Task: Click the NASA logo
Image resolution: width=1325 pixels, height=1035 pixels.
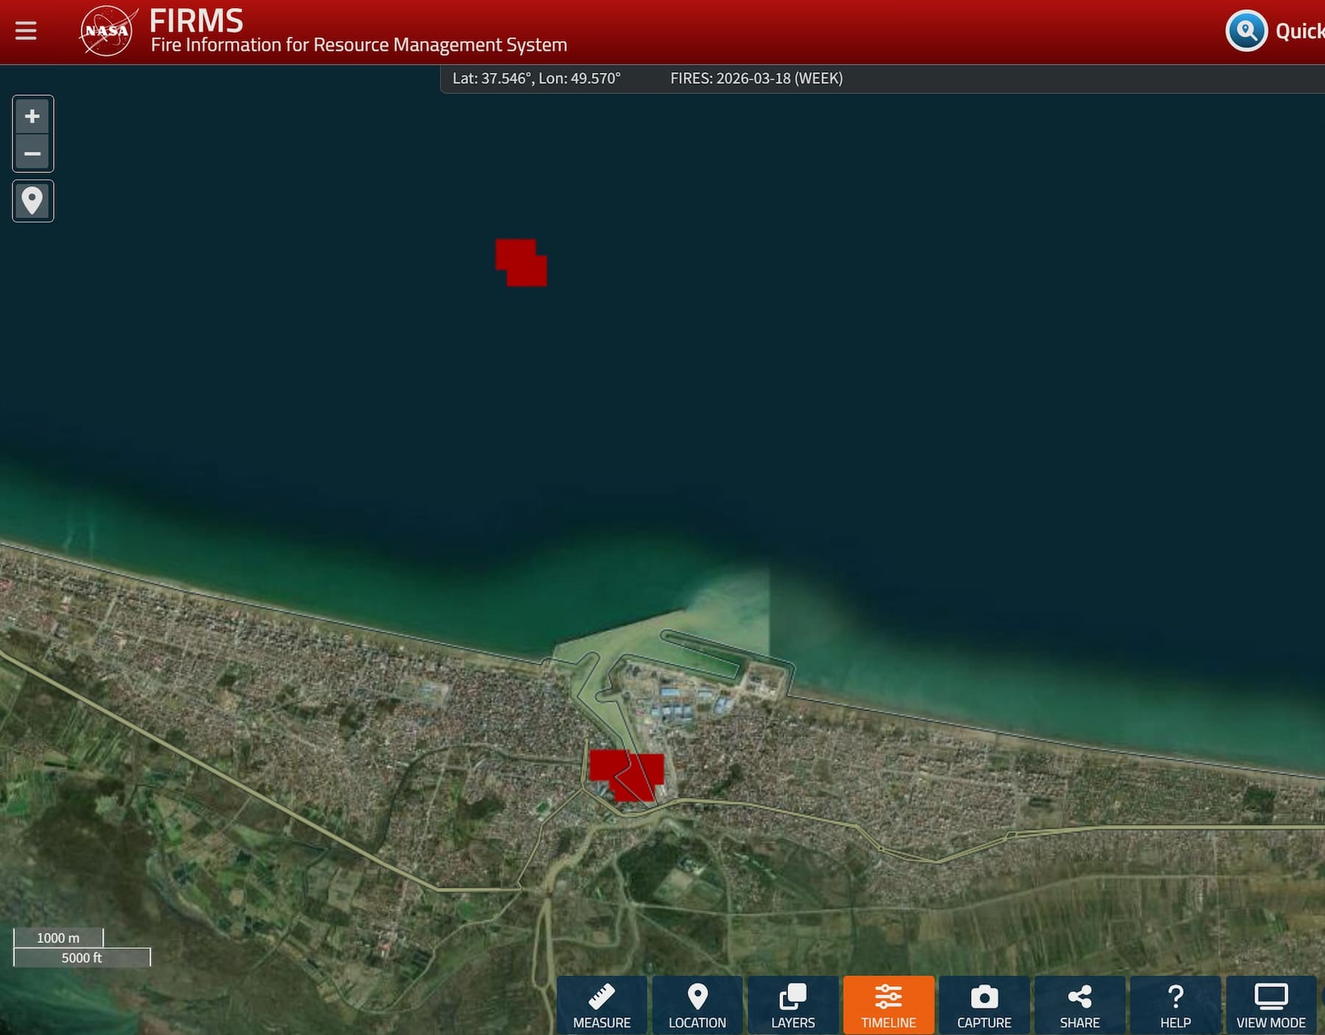Action: click(107, 31)
